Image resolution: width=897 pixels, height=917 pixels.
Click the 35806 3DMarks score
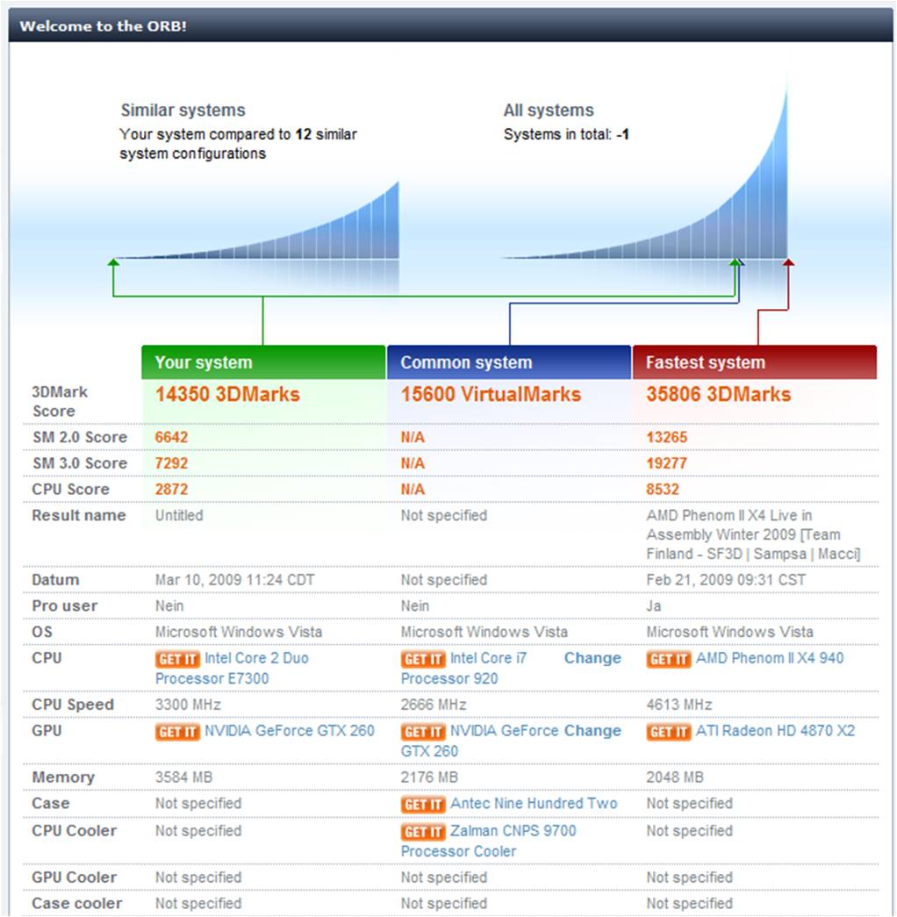tap(718, 394)
